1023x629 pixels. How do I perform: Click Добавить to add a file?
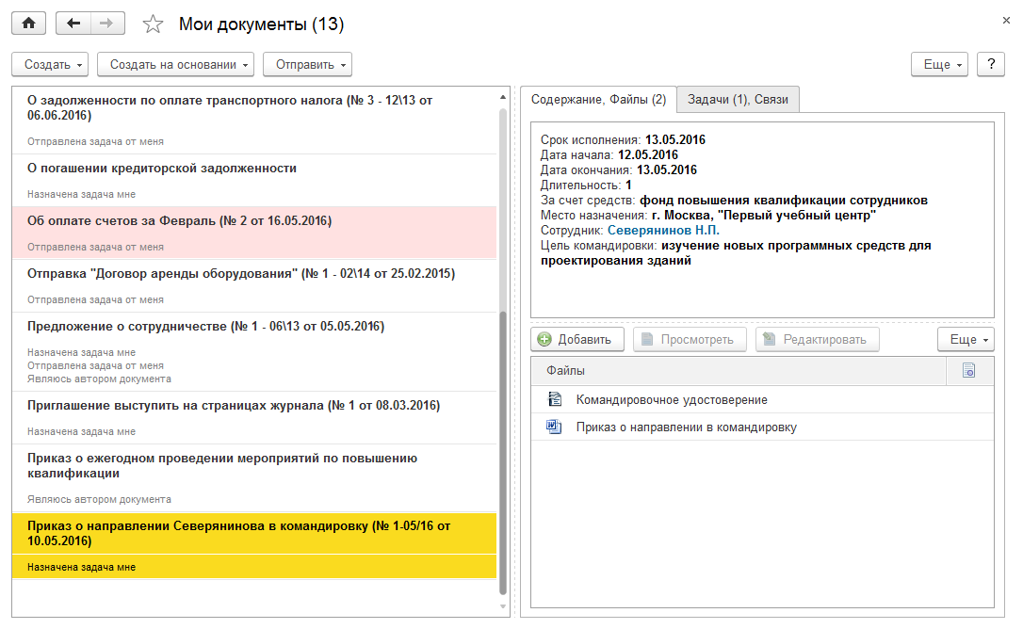(577, 339)
